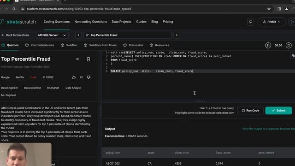The width and height of the screenshot is (295, 166).
Task: Open the Discussion tab
Action: 133,45
